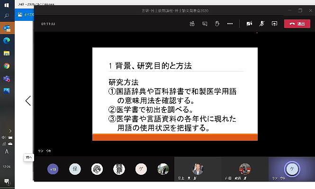The height and width of the screenshot is (189, 315).
Task: Open Windows search from taskbar
Action: click(7, 16)
